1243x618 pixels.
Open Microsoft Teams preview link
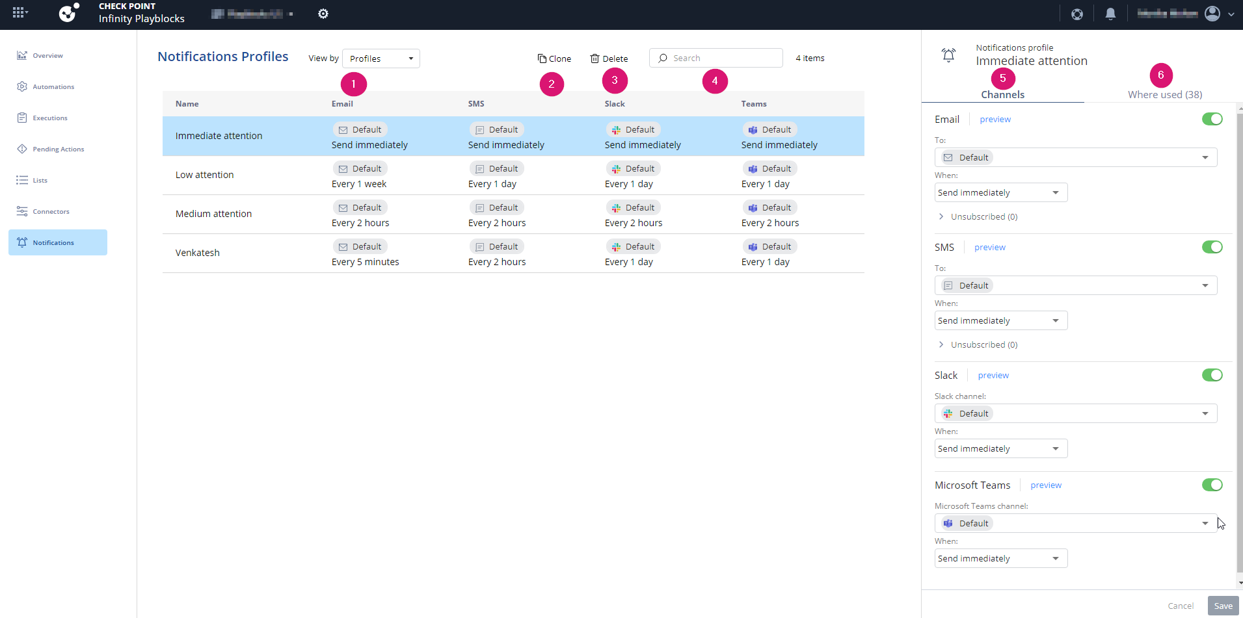coord(1046,485)
